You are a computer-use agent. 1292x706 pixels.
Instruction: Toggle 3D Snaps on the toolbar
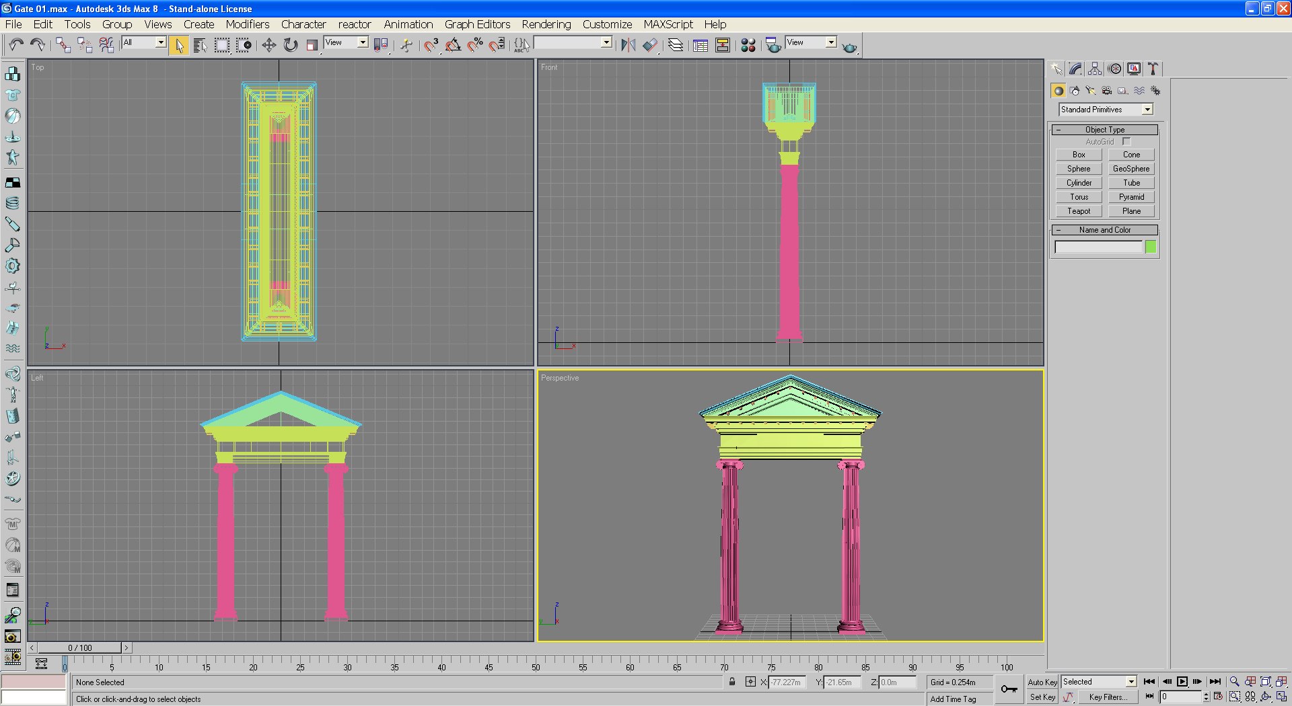[x=431, y=45]
